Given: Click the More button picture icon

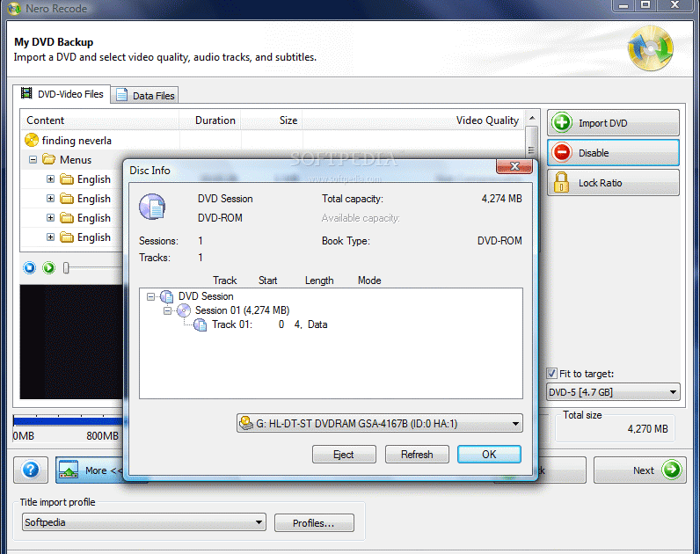Looking at the screenshot, I should (x=69, y=470).
